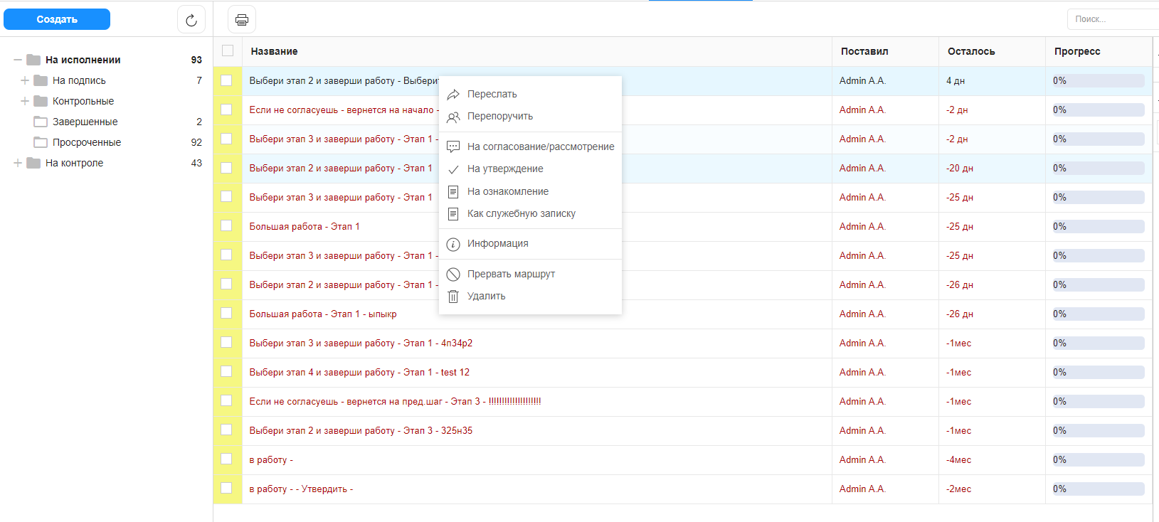Screen dimensions: 1159x522
Task: Collapse the На исполнении tree node
Action: (18, 60)
